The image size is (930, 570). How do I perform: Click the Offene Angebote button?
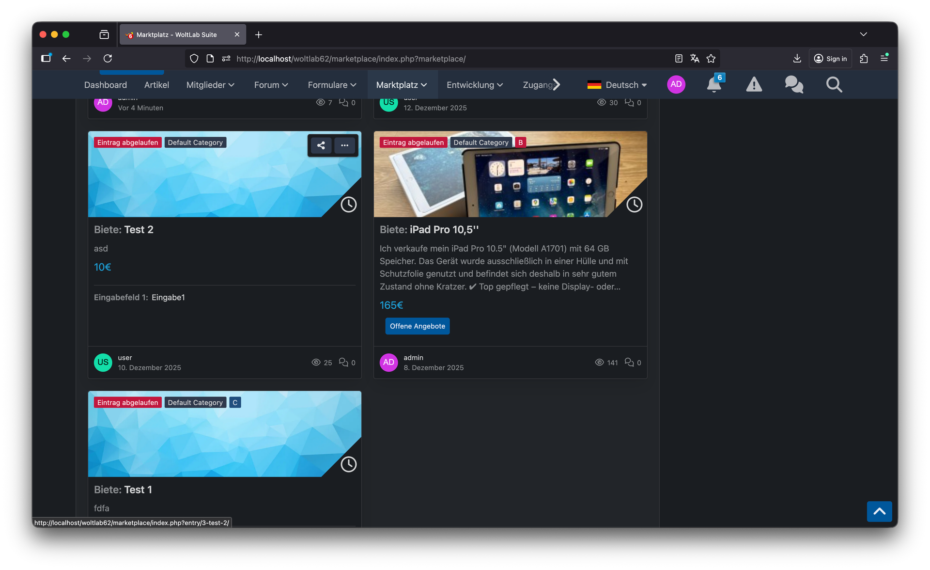417,326
